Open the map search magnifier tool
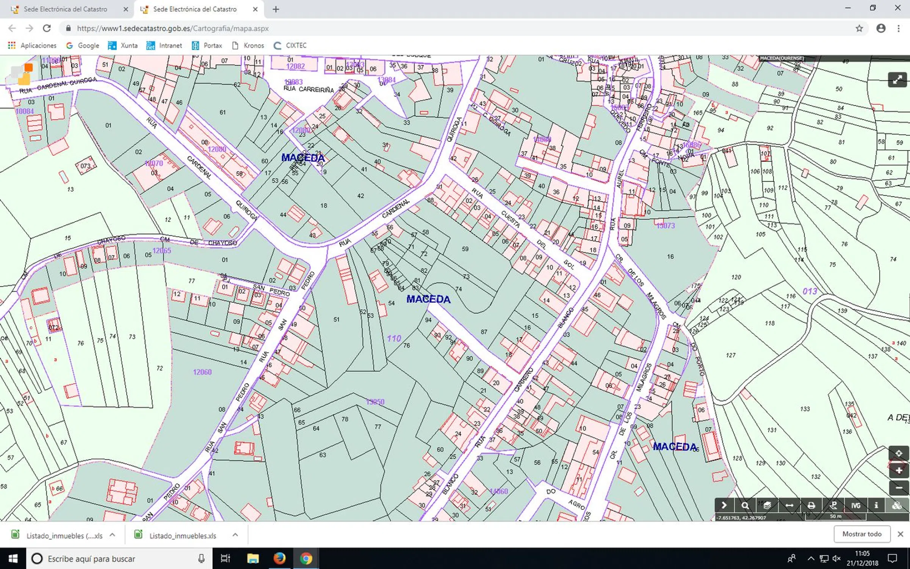910x569 pixels. pyautogui.click(x=745, y=505)
